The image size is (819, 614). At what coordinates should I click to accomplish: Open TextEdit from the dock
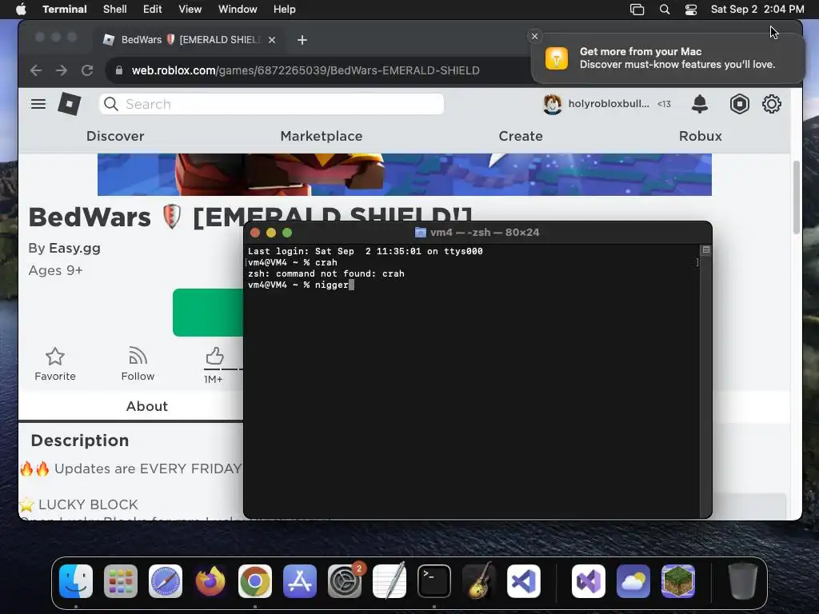click(390, 581)
